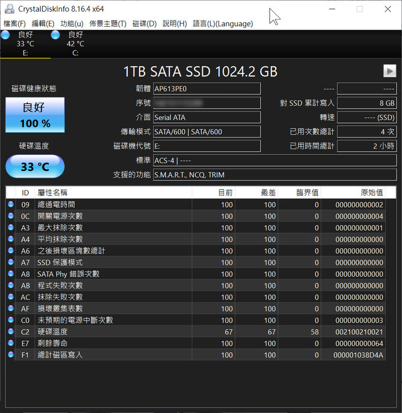Open the 編輯(E) menu
402x413 pixels.
click(43, 23)
